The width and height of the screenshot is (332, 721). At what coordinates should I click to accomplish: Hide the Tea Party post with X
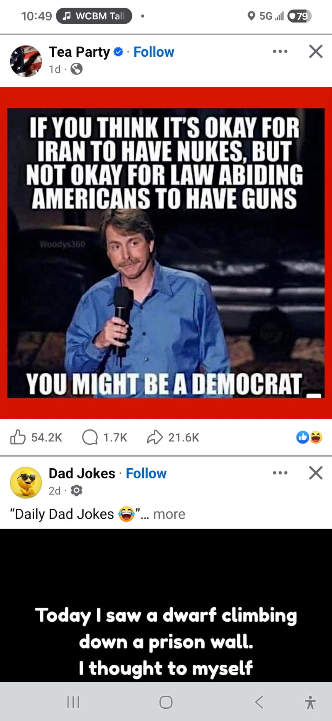(x=315, y=51)
